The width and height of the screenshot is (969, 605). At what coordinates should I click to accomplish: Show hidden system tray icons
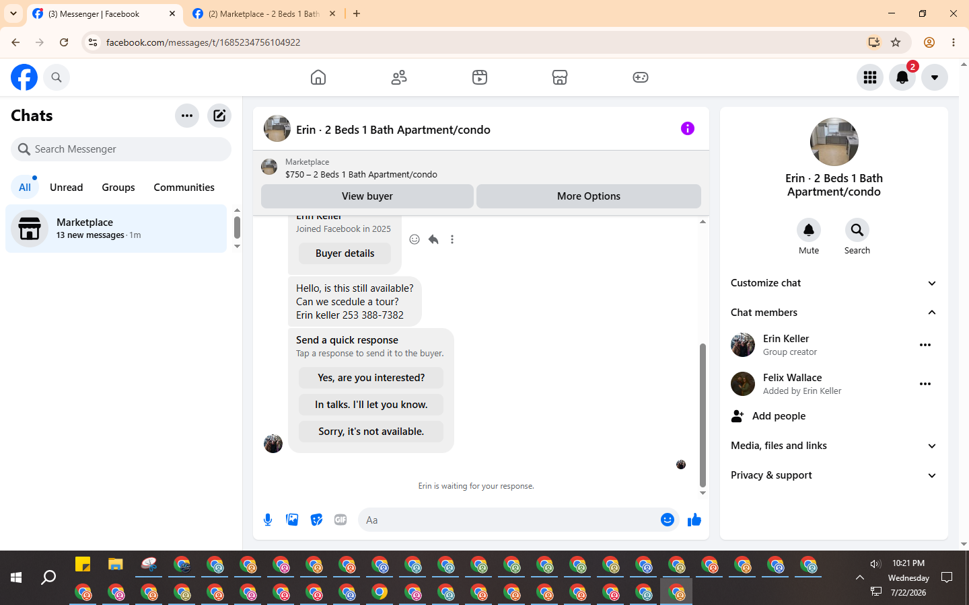click(860, 577)
